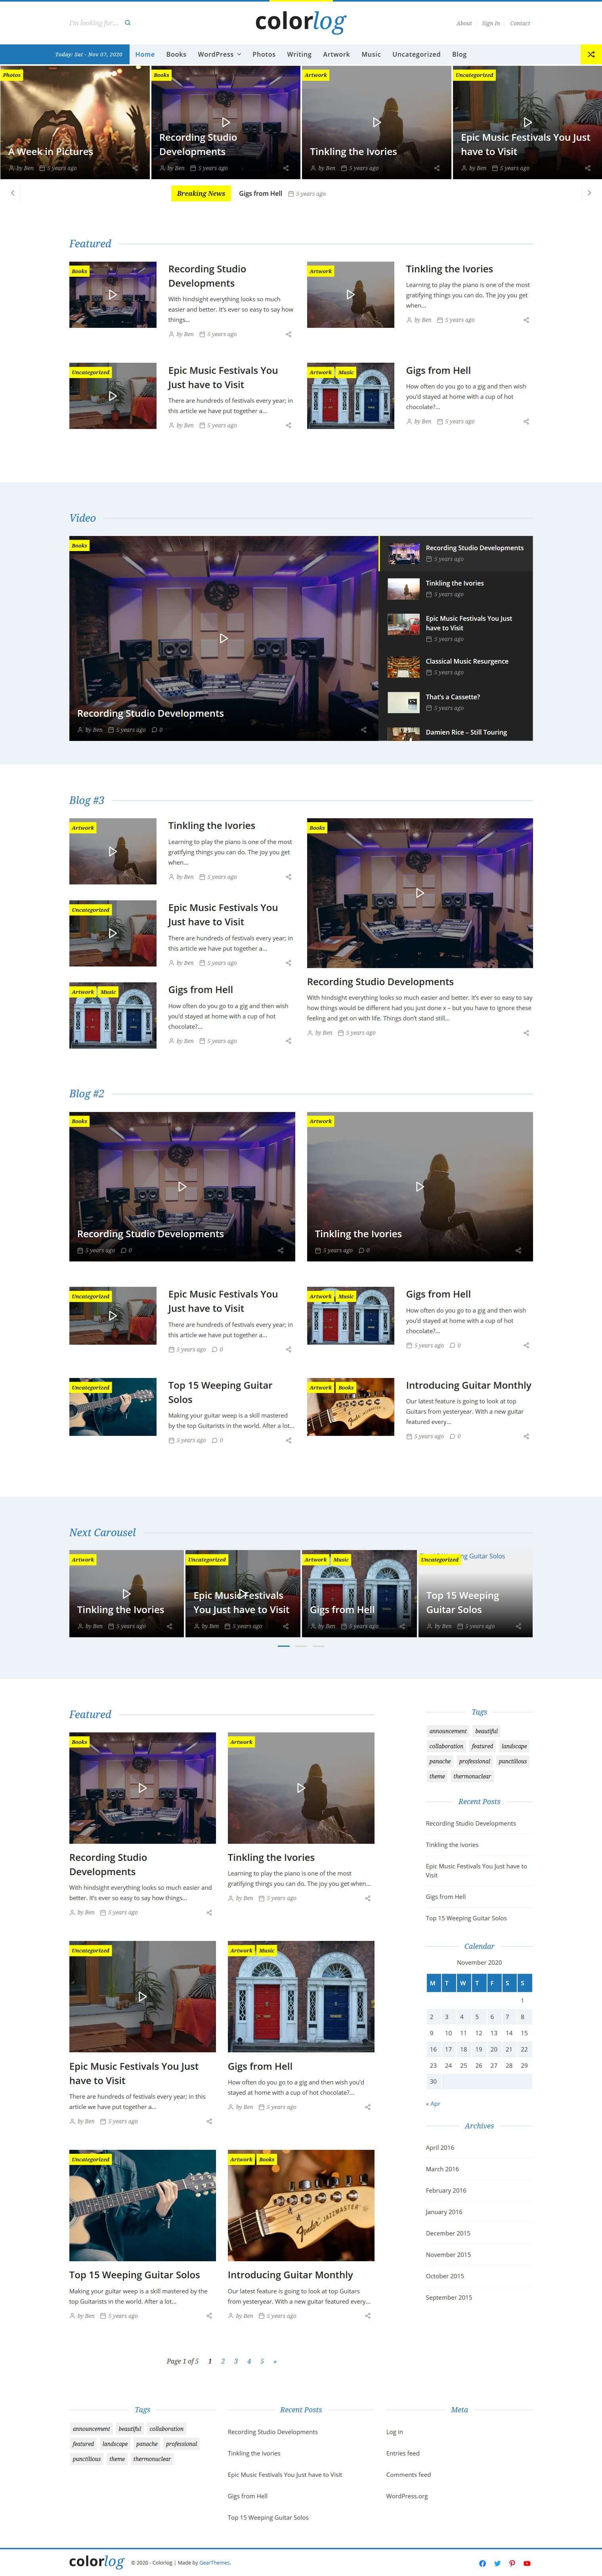
Task: Play the large Recording Studio video in Video section
Action: (x=223, y=638)
